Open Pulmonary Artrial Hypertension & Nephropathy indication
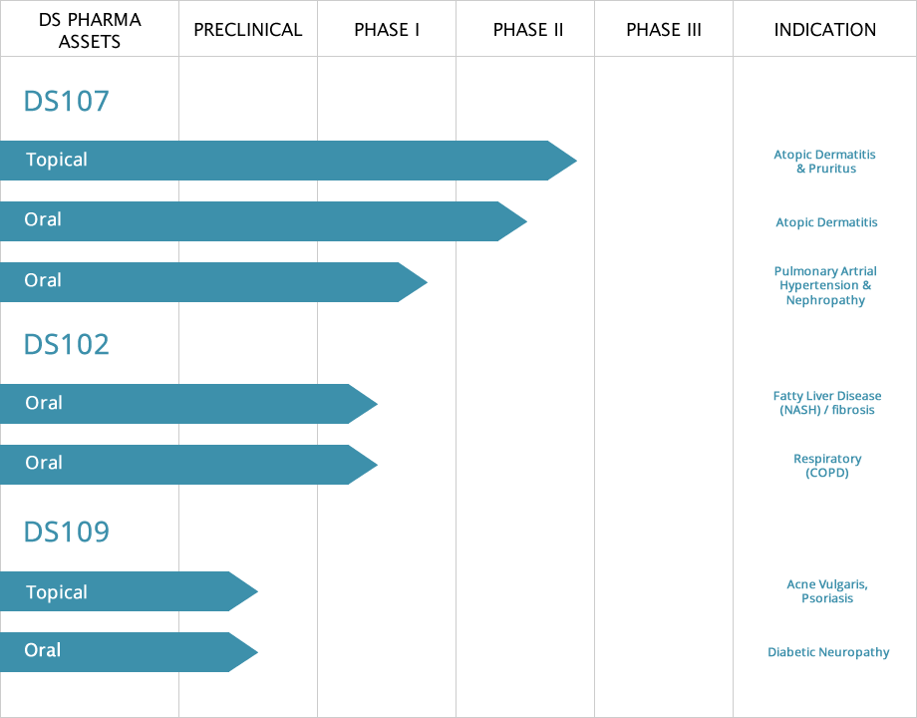This screenshot has height=718, width=917. coord(825,285)
